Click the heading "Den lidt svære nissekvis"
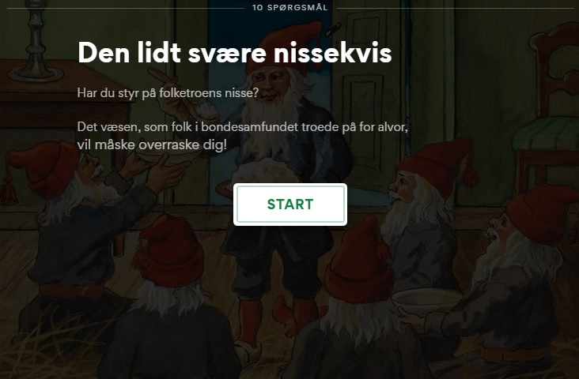 point(234,53)
